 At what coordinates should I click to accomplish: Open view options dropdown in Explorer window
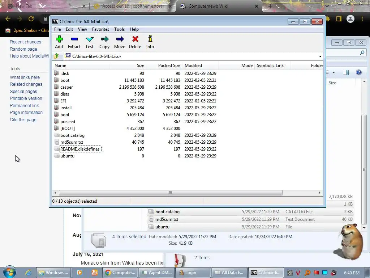(x=334, y=72)
